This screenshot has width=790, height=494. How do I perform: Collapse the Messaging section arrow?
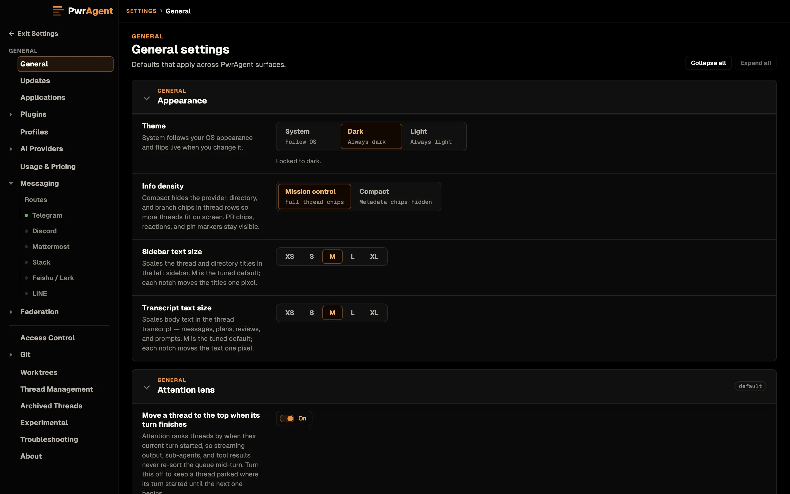pyautogui.click(x=11, y=184)
